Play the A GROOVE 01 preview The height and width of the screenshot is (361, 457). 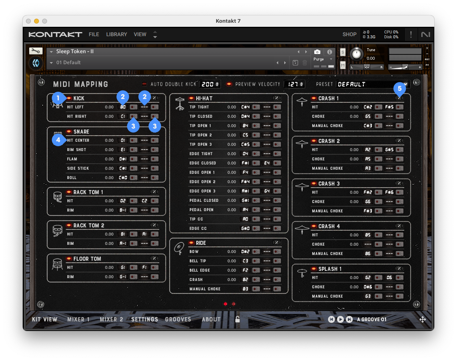tap(340, 320)
